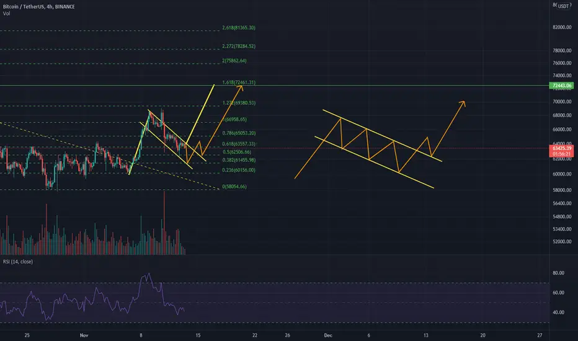Click 60.00 on the RSI scale
This screenshot has width=578, height=341.
558,293
